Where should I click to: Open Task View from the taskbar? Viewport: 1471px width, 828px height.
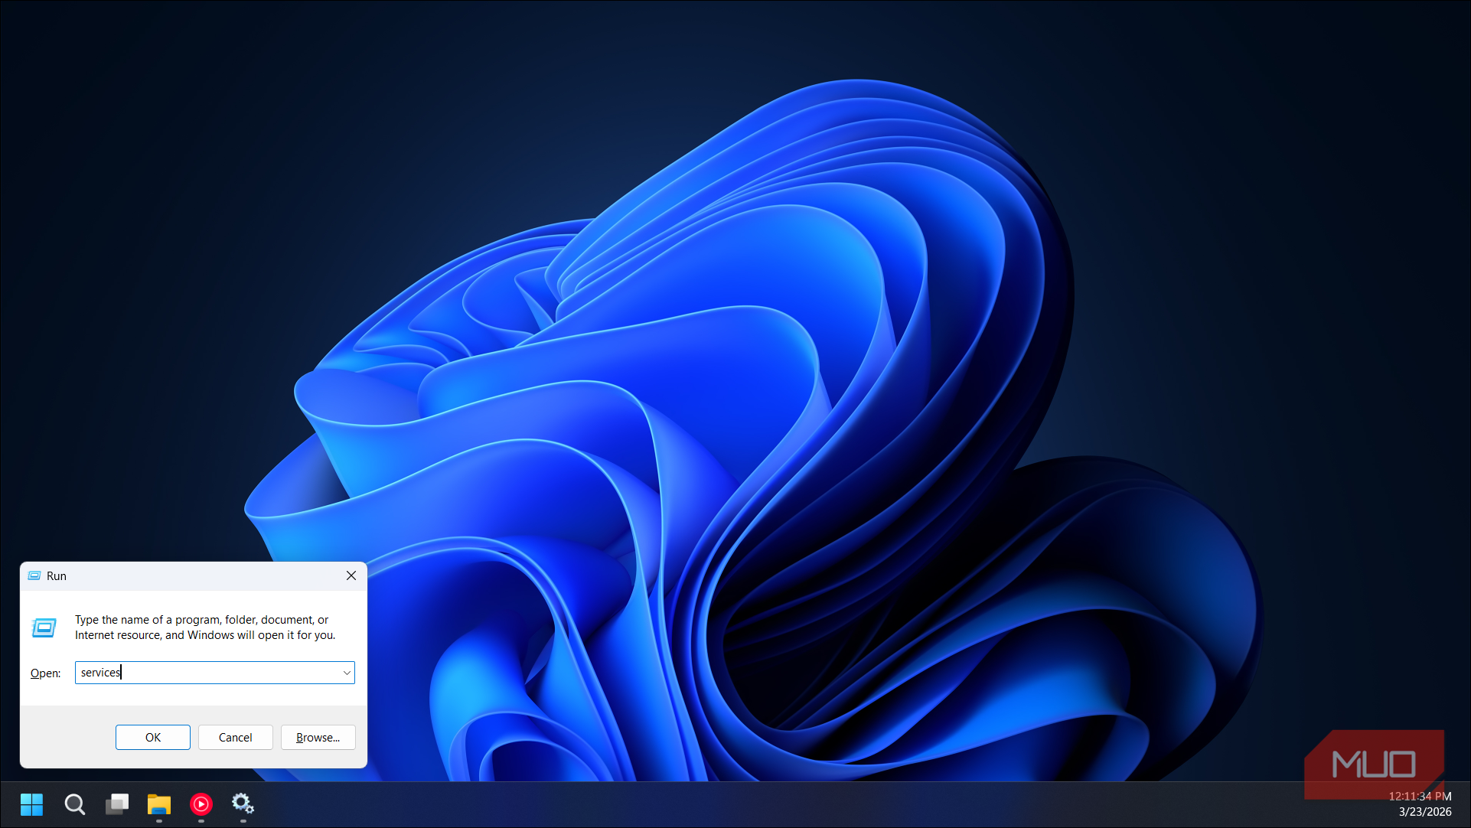[x=117, y=804]
